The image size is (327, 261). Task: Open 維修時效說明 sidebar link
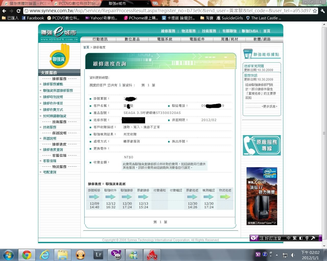(x=53, y=97)
